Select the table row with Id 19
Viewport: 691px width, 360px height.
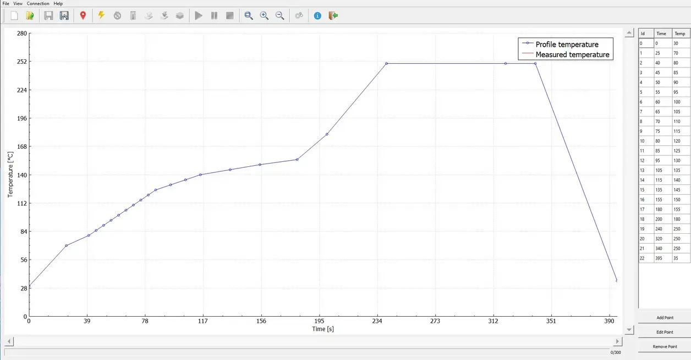664,229
